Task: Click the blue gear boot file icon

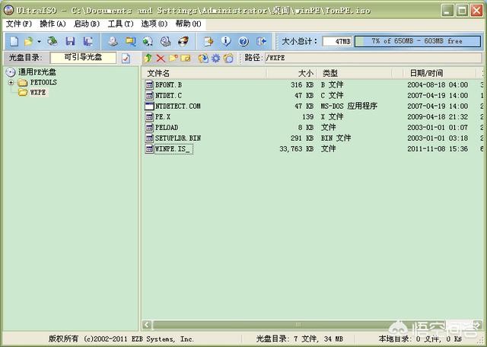Action: [216, 58]
